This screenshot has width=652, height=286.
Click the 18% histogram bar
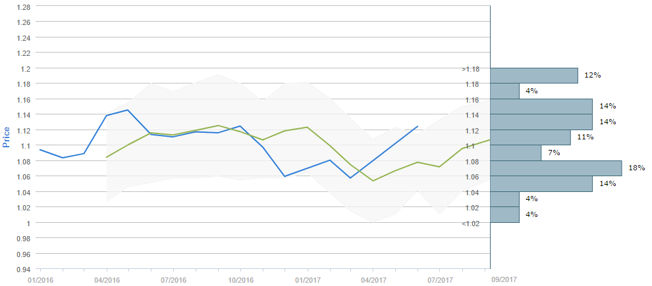tap(556, 168)
